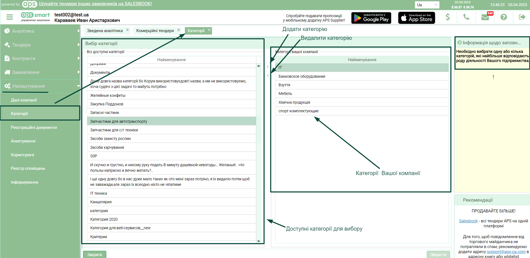Click the remove category left arrow
The height and width of the screenshot is (258, 530).
click(x=268, y=75)
